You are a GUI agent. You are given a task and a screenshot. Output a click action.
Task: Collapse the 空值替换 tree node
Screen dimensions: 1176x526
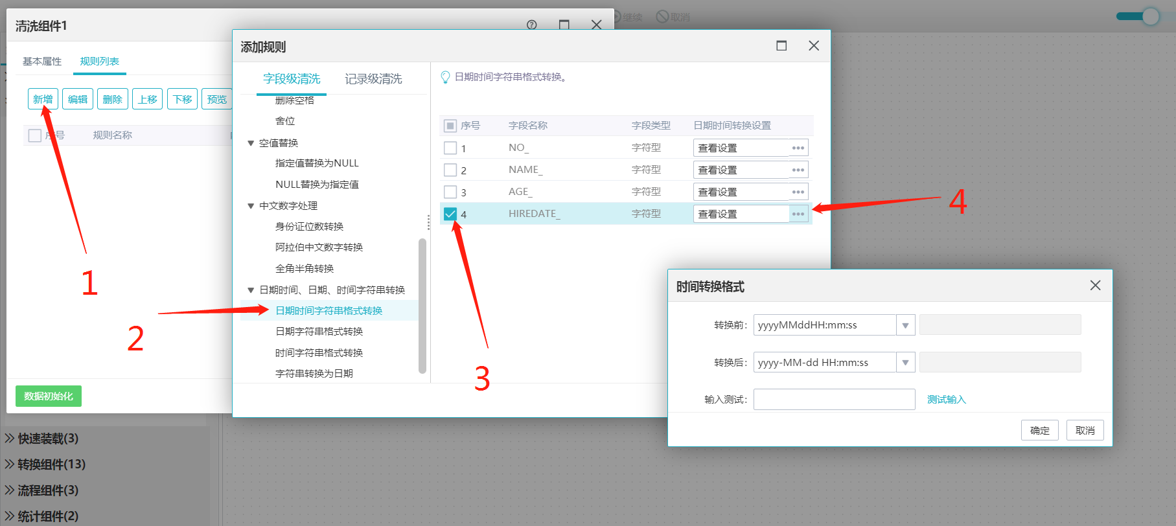251,143
